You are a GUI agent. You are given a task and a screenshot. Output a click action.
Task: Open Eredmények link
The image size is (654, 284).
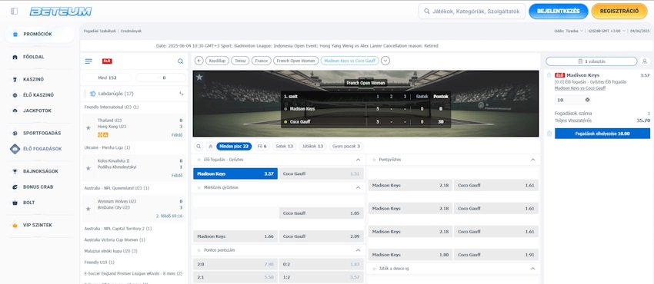pos(131,31)
